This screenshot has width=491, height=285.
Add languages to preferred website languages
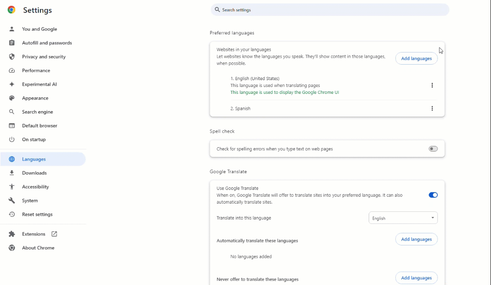(x=416, y=59)
